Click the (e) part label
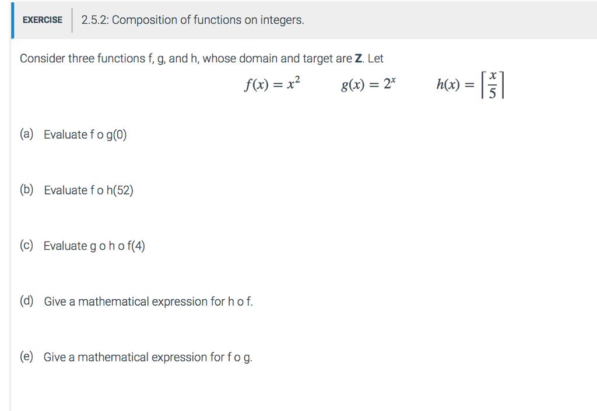Viewport: 597px width, 411px height. point(27,357)
